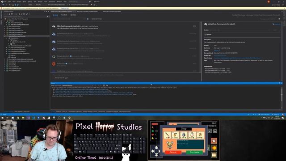Click the book icon in the game panel
This screenshot has width=286, height=161.
tap(214, 155)
